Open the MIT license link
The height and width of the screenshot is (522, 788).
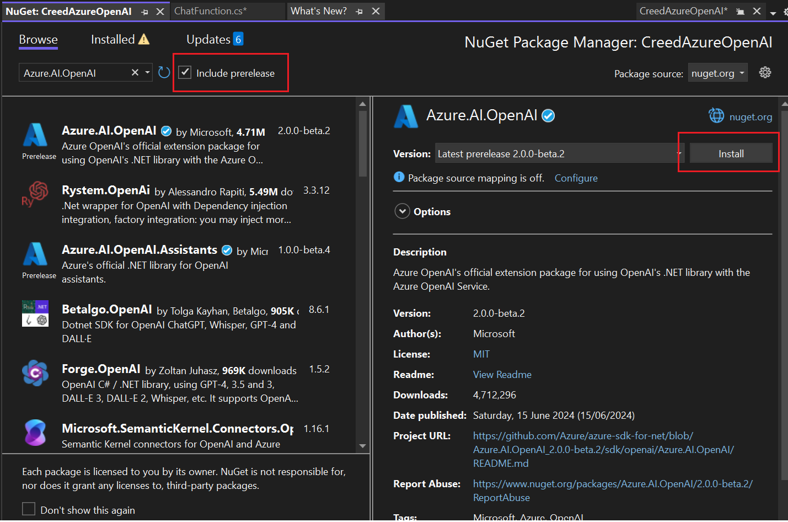click(481, 354)
